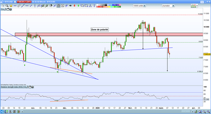Image resolution: width=211 pixels, height=114 pixels.
Task: Select the magnifying glass zoom tool
Action: tap(7, 6)
